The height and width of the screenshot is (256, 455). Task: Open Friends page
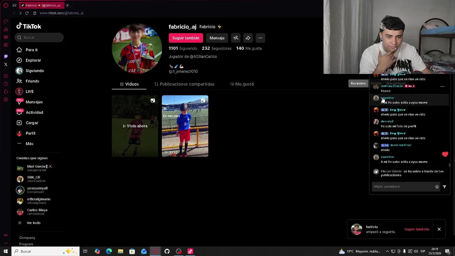pyautogui.click(x=32, y=81)
